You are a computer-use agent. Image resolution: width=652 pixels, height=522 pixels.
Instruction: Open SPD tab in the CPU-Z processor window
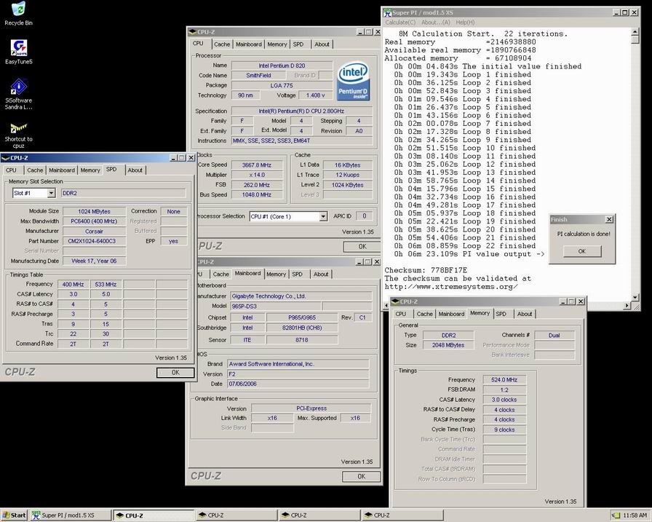coord(298,44)
